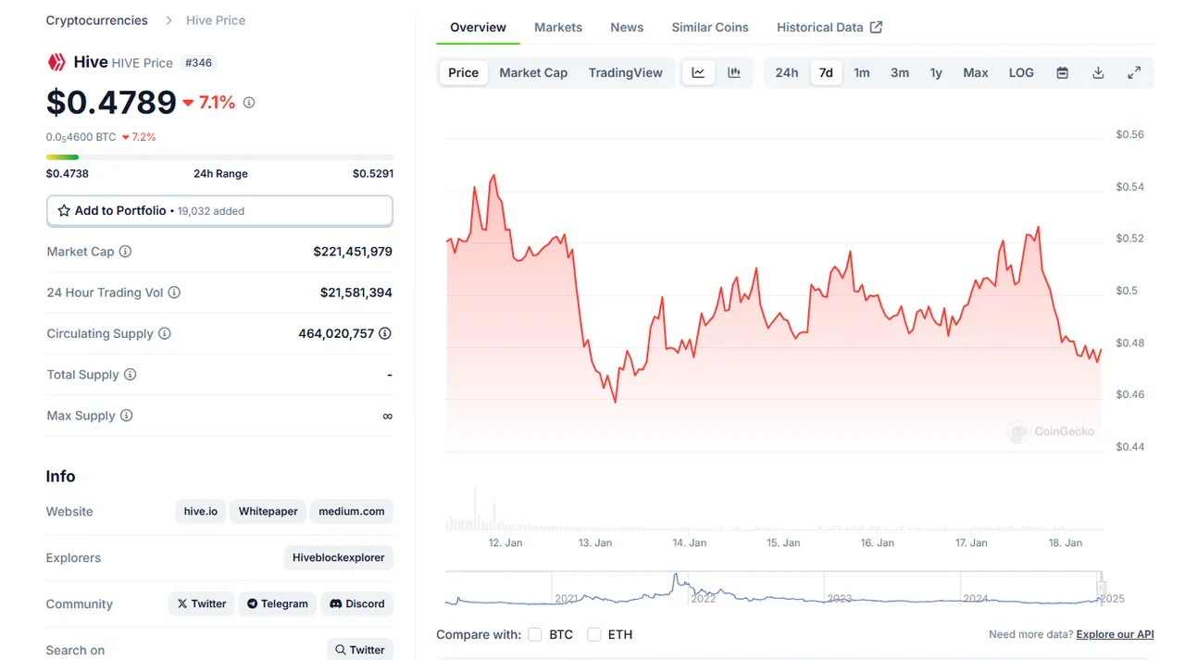1185x660 pixels.
Task: Click the Max Supply info icon
Action: coord(126,416)
